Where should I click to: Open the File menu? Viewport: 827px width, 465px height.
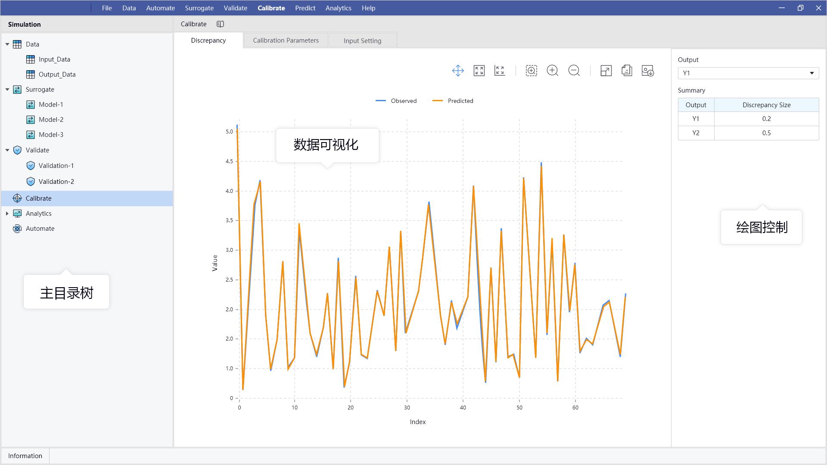[x=107, y=8]
